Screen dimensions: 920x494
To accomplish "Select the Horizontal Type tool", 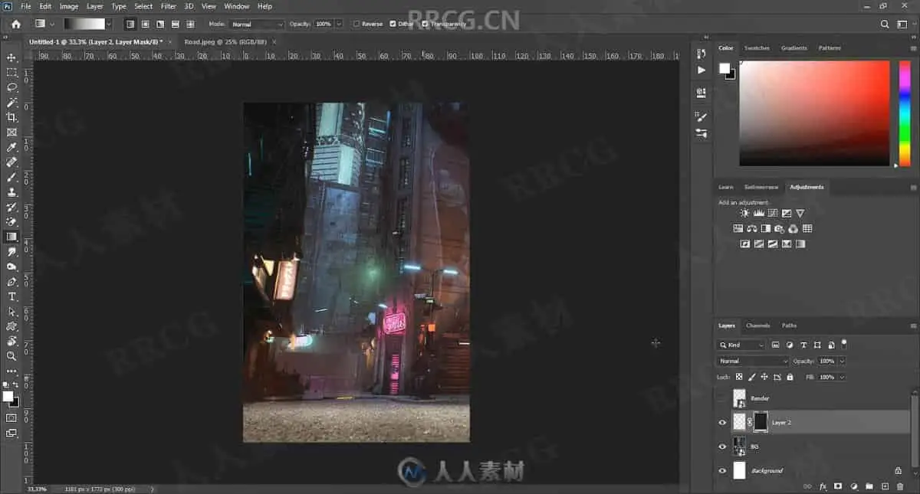I will pyautogui.click(x=11, y=296).
